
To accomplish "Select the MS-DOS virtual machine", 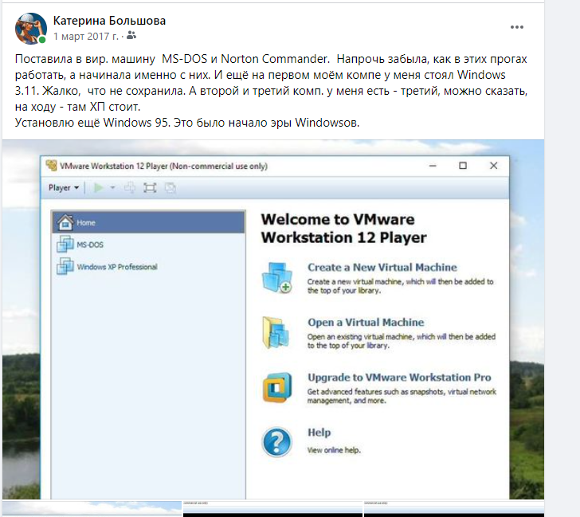I will tap(148, 245).
